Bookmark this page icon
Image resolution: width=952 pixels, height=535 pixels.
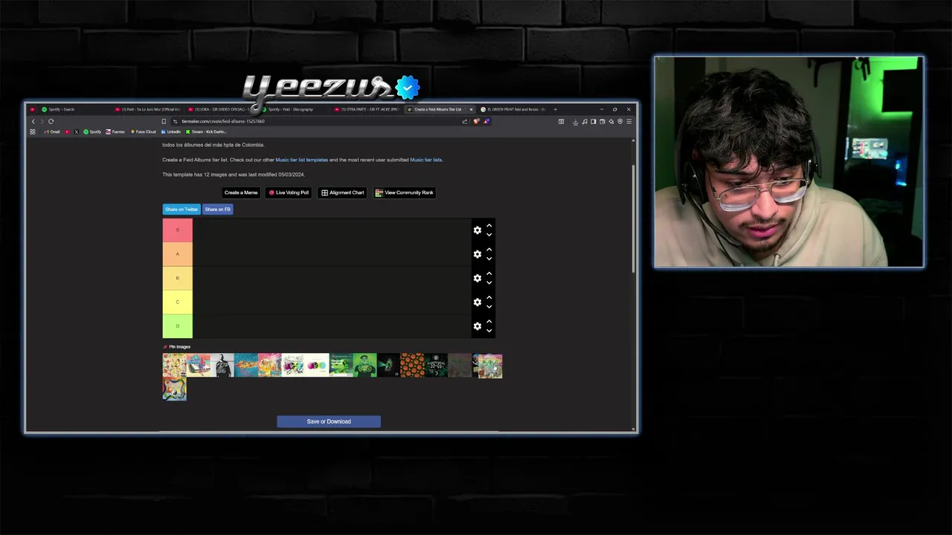tap(164, 121)
